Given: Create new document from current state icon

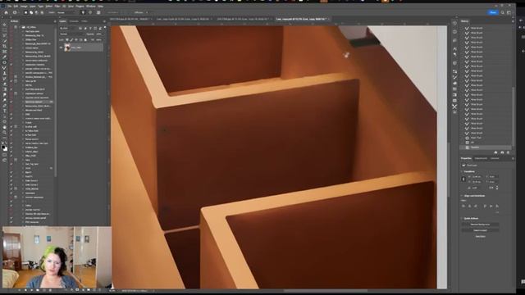Looking at the screenshot, I should [x=495, y=152].
